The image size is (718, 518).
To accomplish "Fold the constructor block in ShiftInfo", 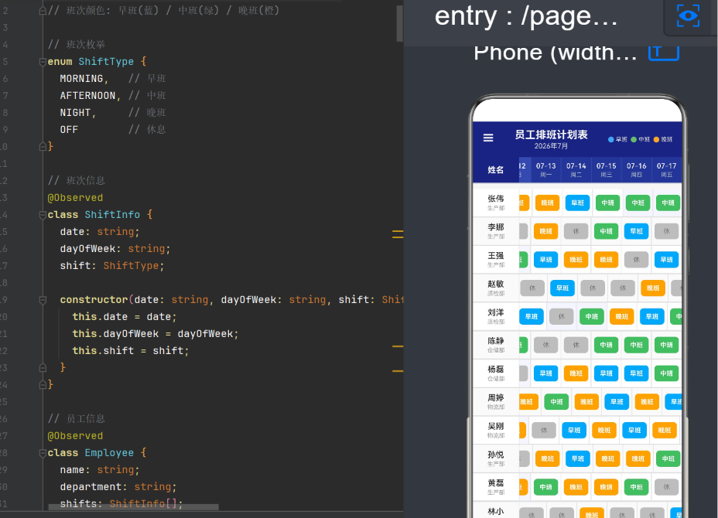I will coord(43,300).
